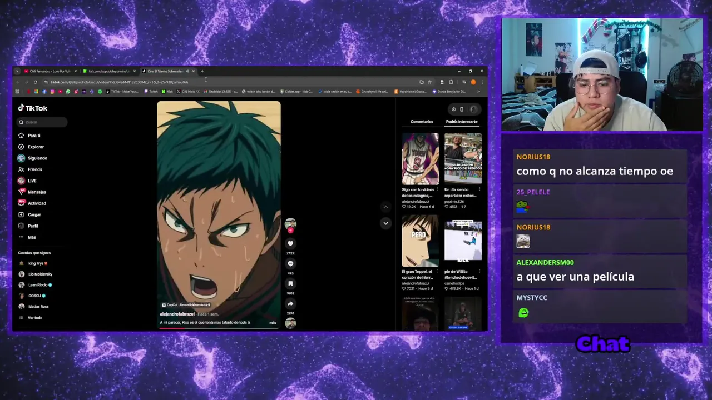712x400 pixels.
Task: Open browser extensions puzzle icon
Action: [451, 82]
